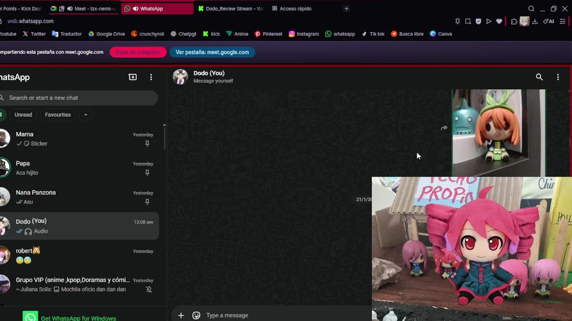Click the forward arrow beside the figurine photo
The height and width of the screenshot is (321, 572).
point(444,128)
